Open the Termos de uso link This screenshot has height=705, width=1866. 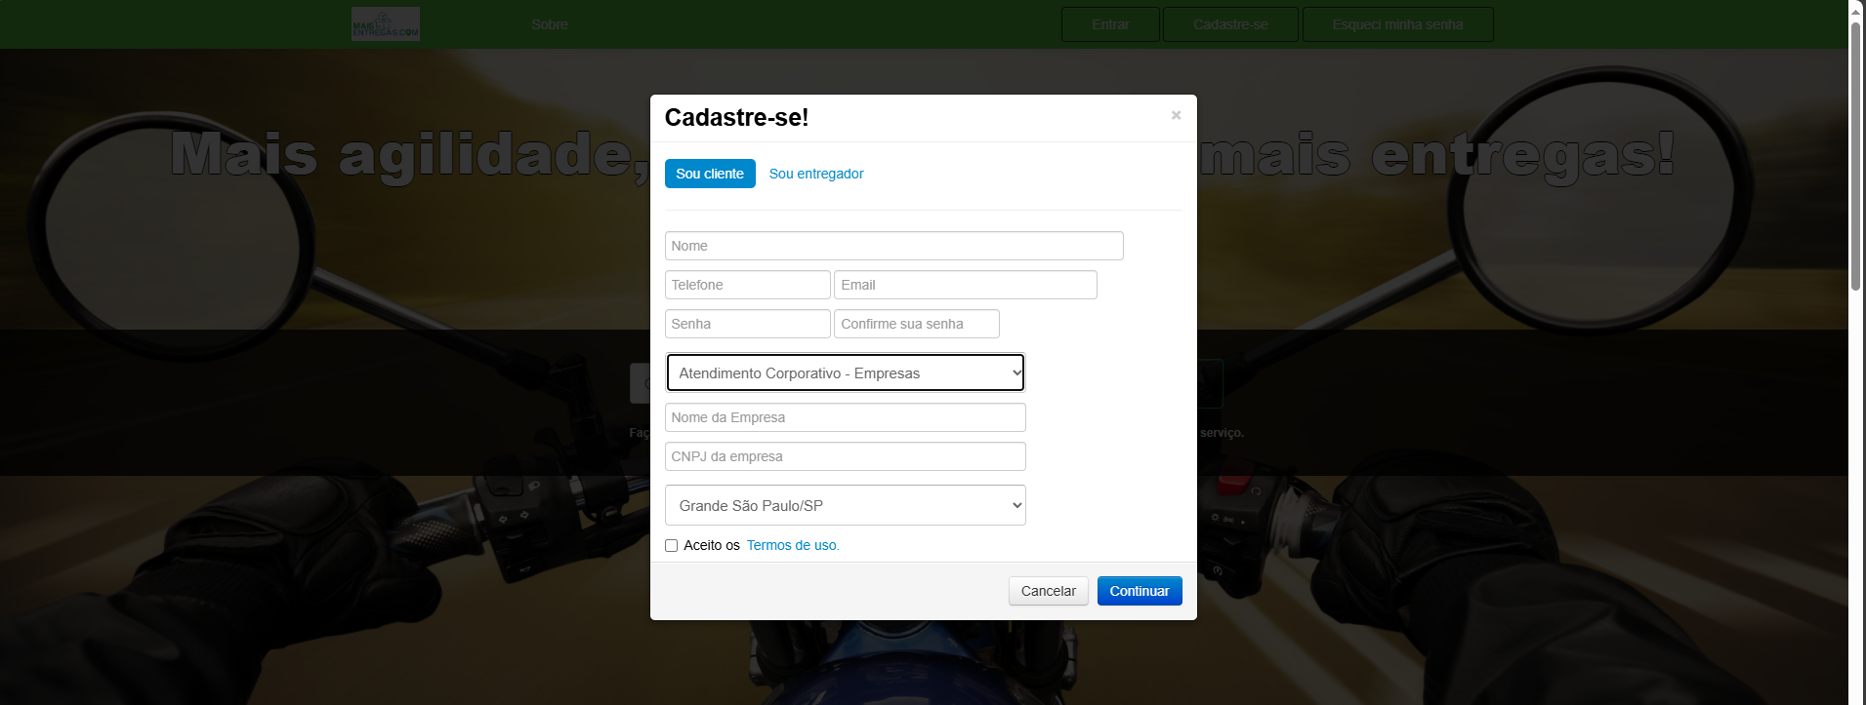point(793,545)
